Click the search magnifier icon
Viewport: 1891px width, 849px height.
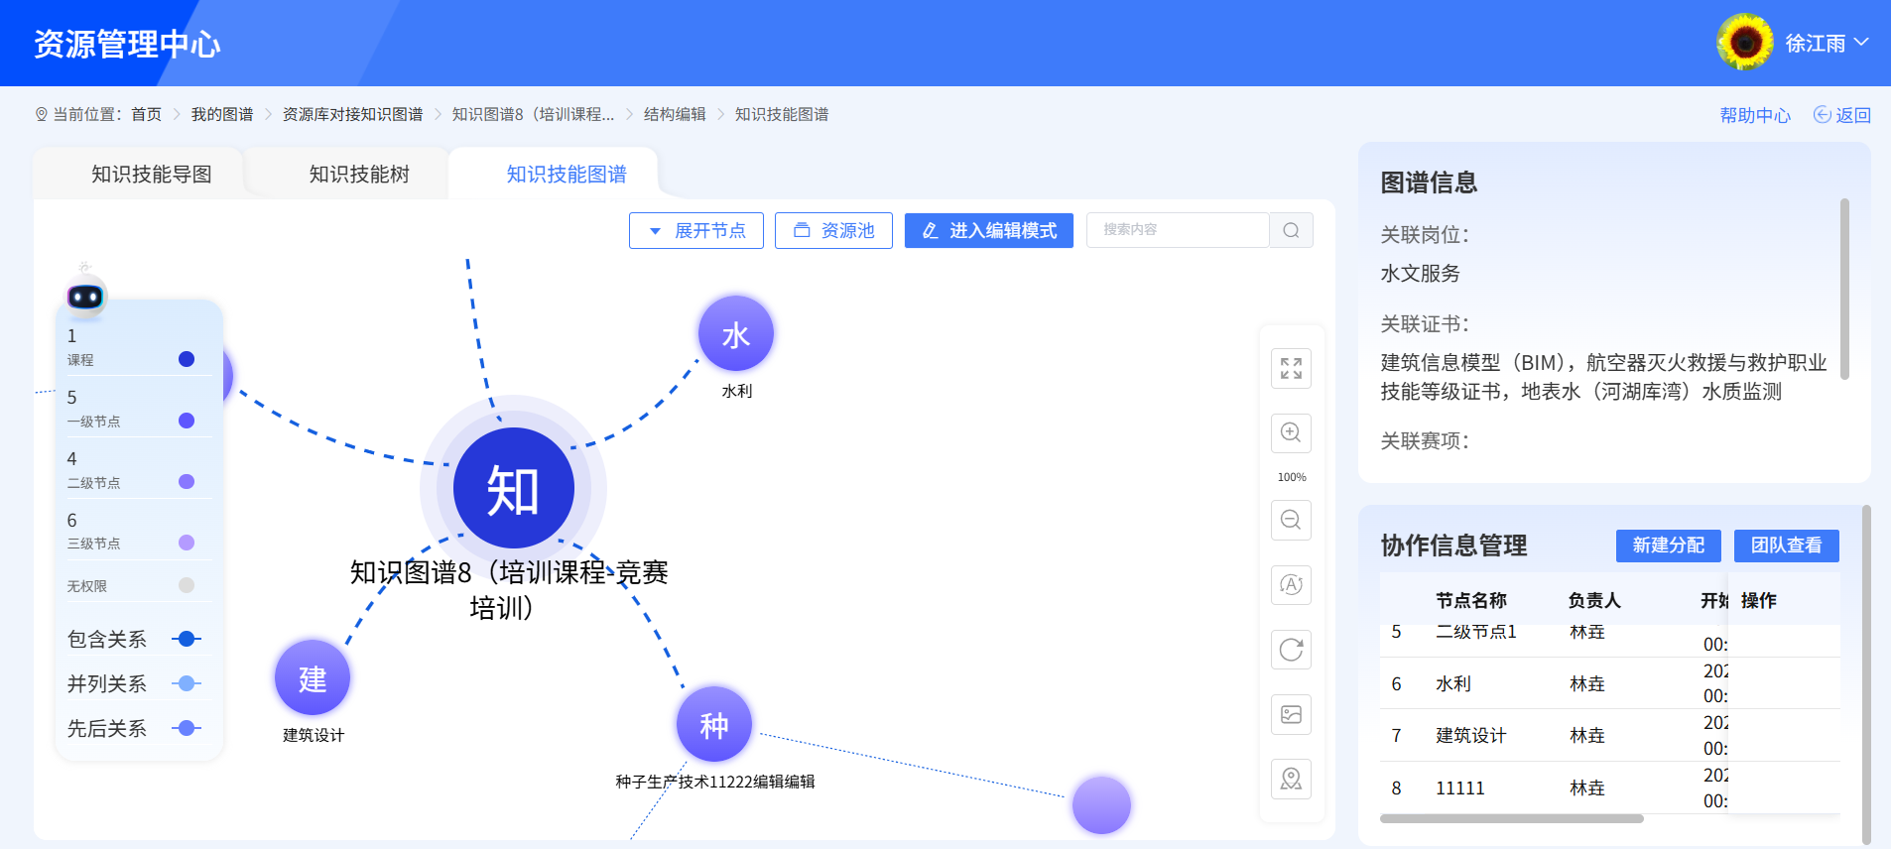click(x=1291, y=230)
